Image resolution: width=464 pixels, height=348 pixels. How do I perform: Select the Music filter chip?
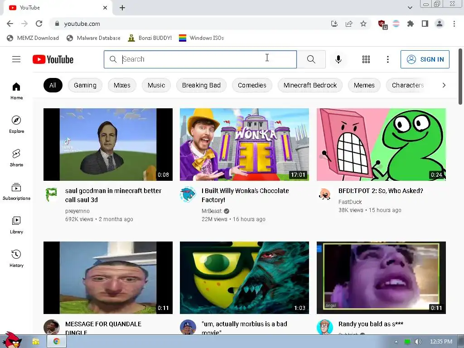pyautogui.click(x=156, y=85)
